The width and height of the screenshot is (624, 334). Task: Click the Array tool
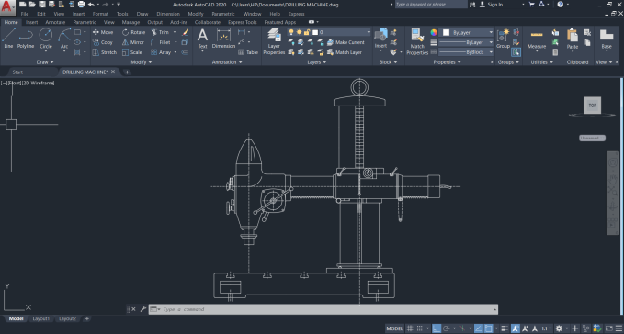pos(161,52)
